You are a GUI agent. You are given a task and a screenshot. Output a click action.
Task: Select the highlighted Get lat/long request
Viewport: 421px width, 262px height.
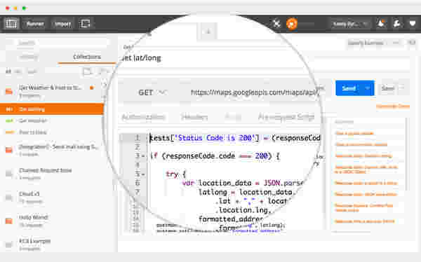coord(51,109)
